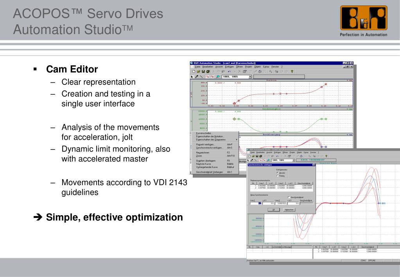Click yellow Help icon in lower window toolbar
The height and width of the screenshot is (277, 400).
pyautogui.click(x=326, y=156)
